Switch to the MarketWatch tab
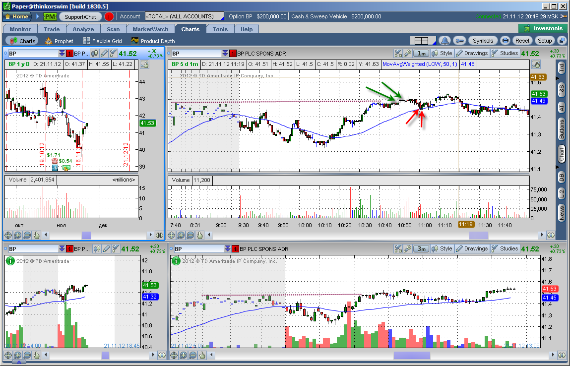The width and height of the screenshot is (570, 366). [x=150, y=29]
